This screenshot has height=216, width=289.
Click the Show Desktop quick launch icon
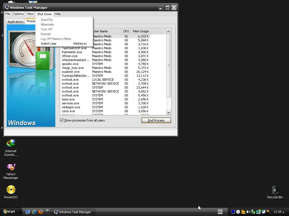click(x=28, y=212)
